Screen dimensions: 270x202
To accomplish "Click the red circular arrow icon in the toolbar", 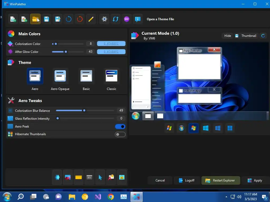I will (80, 19).
